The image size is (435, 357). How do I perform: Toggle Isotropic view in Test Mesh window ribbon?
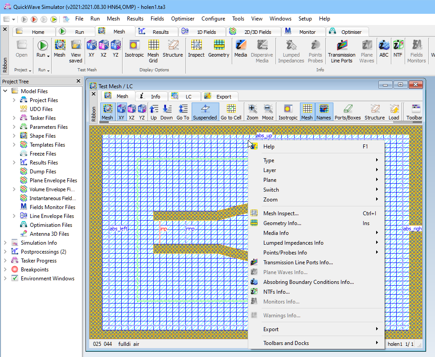(288, 112)
